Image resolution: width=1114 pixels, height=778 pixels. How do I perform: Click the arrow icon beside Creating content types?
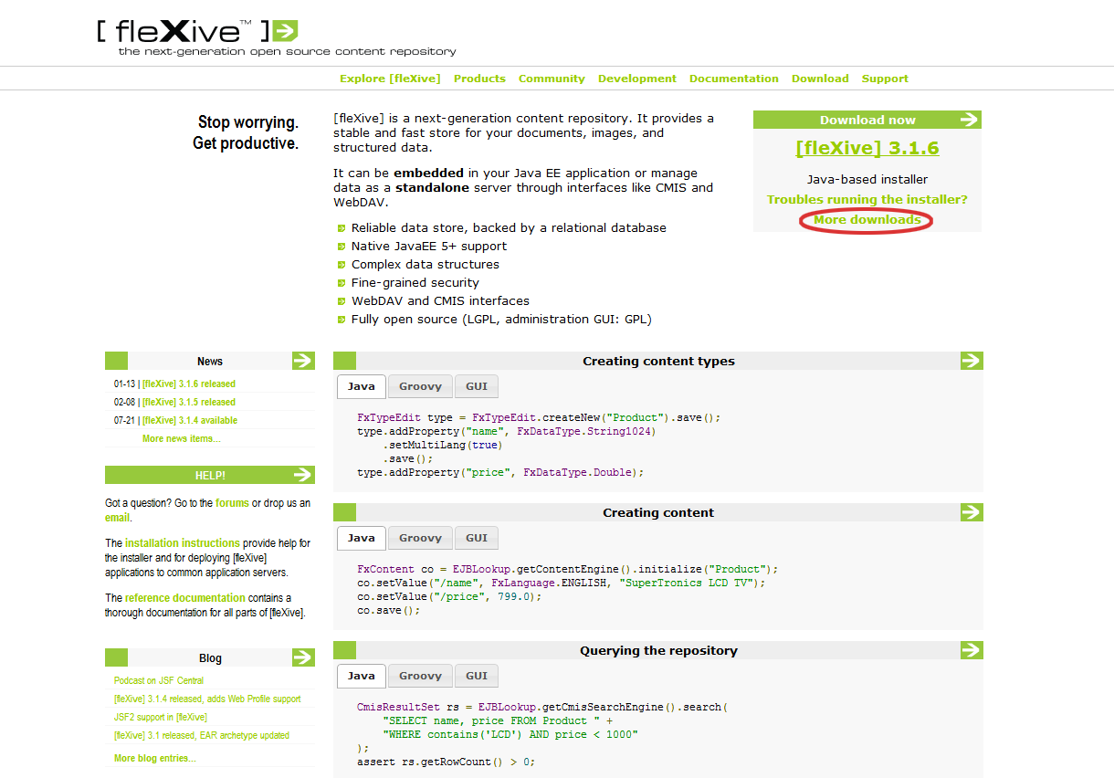pos(972,361)
